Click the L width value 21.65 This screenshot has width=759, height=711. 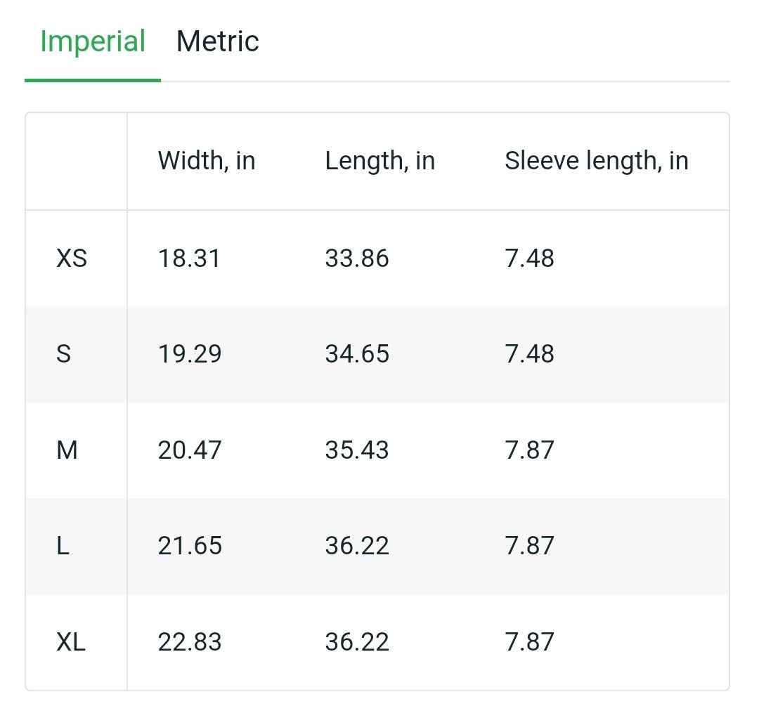point(190,546)
